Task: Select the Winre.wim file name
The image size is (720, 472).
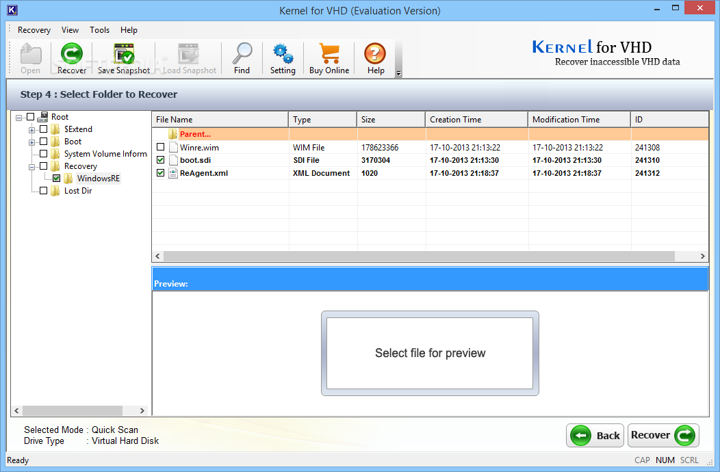Action: 199,147
